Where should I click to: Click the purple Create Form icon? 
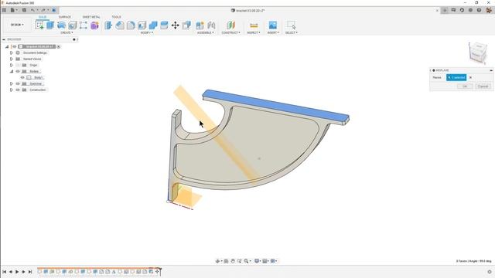pyautogui.click(x=94, y=25)
